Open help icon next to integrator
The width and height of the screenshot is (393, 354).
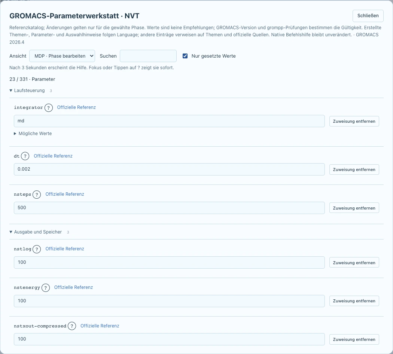[x=49, y=108]
